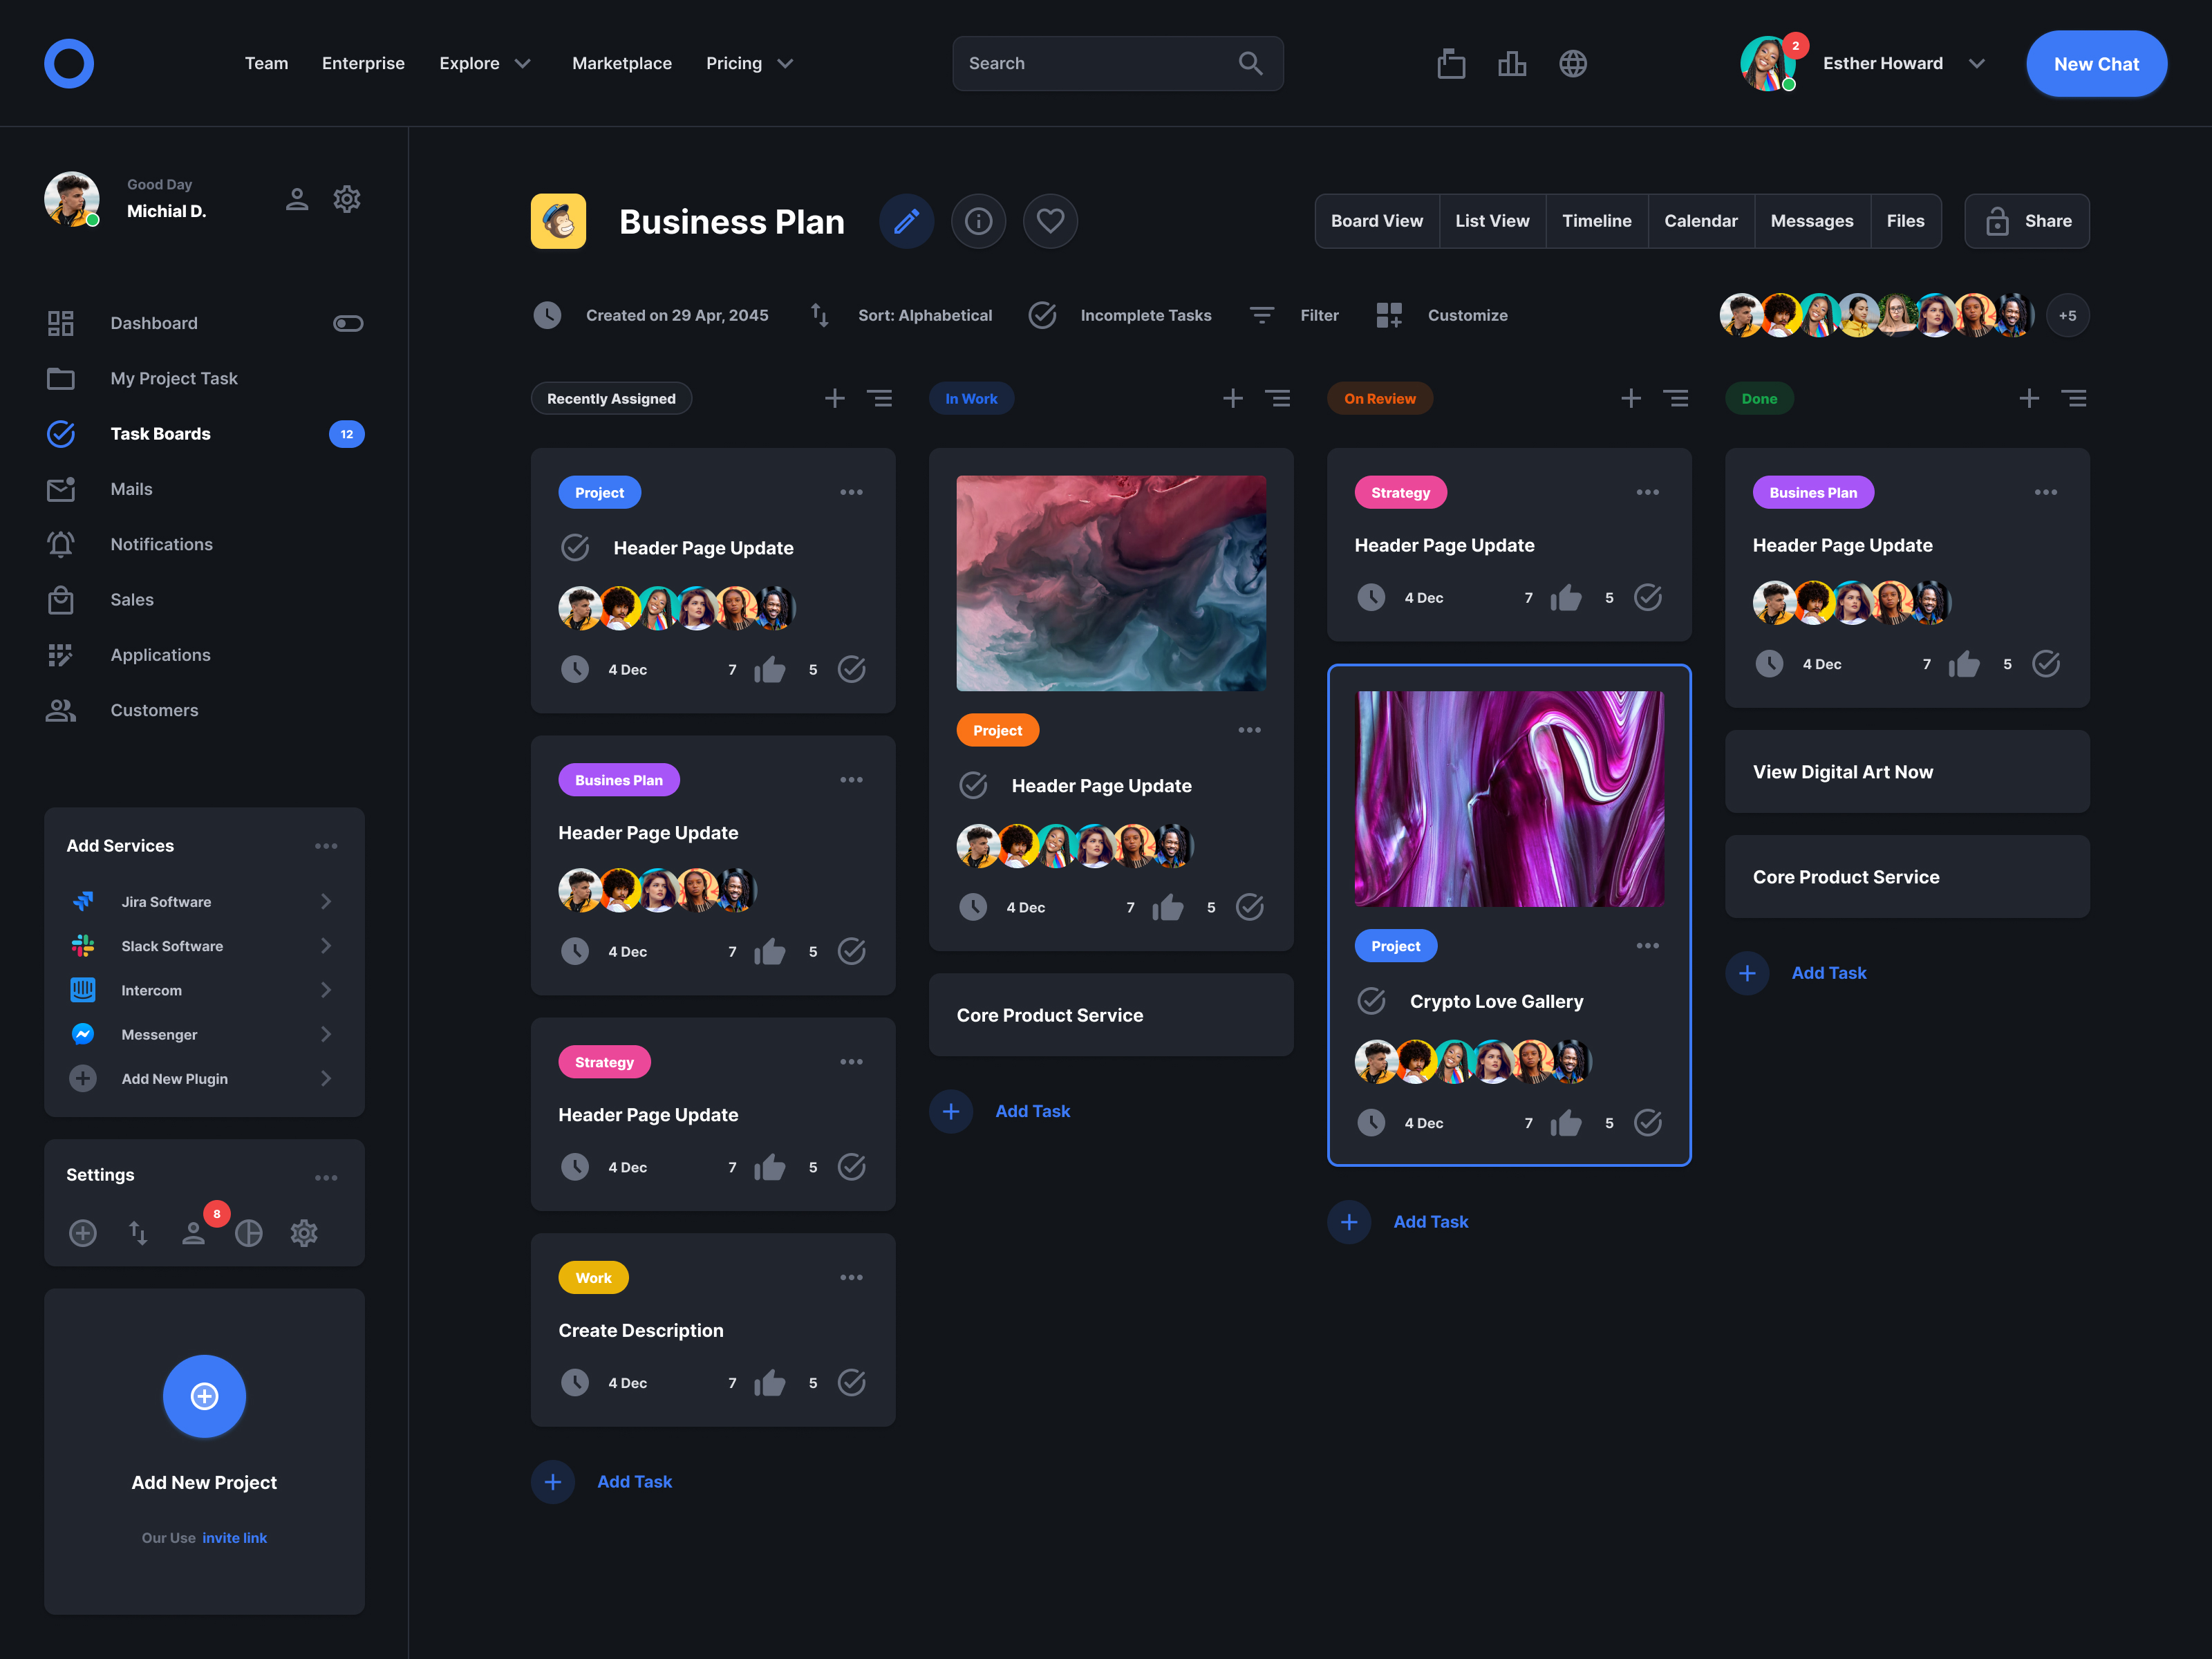
Task: Open the Marketplace menu item
Action: click(621, 64)
